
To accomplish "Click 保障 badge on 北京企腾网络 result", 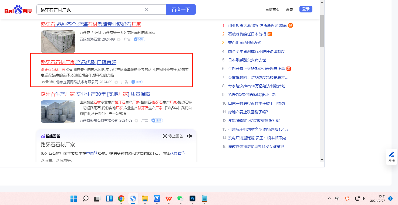I will [x=137, y=82].
